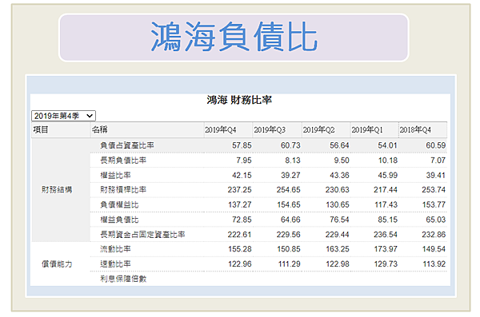Select the 權益比率 row label
The width and height of the screenshot is (480, 317).
(x=115, y=175)
